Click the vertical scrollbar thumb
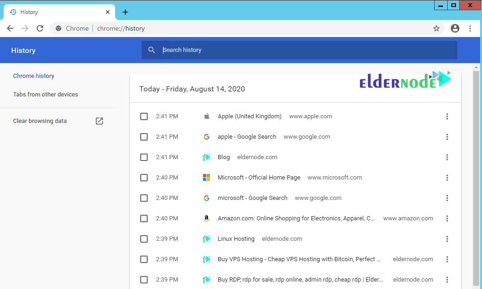 (x=476, y=178)
